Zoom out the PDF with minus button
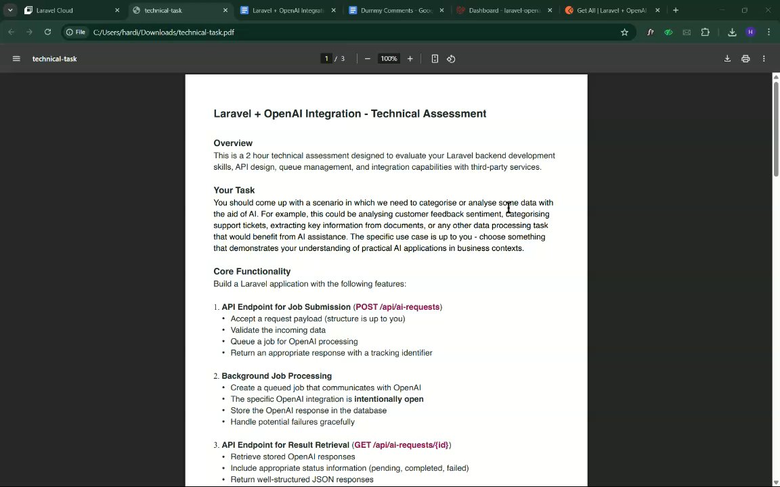This screenshot has width=780, height=487. 368,59
